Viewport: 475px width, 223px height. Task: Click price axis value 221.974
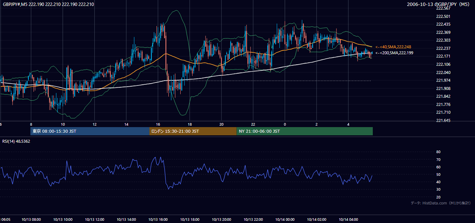click(443, 80)
